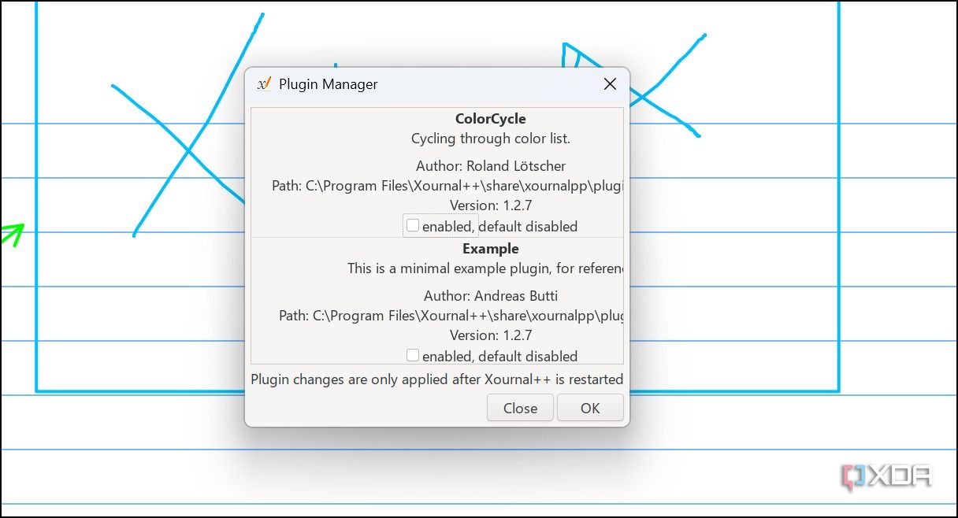The width and height of the screenshot is (958, 518).
Task: Click the minimal example plugin description
Action: coord(485,268)
